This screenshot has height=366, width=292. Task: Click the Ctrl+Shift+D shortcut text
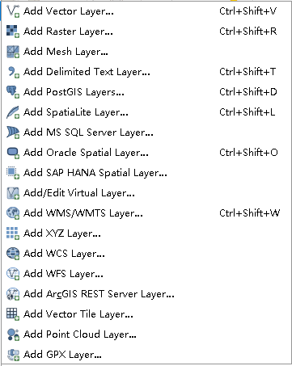point(248,92)
